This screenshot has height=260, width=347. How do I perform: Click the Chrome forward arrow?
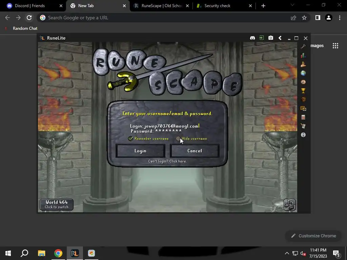pyautogui.click(x=18, y=18)
